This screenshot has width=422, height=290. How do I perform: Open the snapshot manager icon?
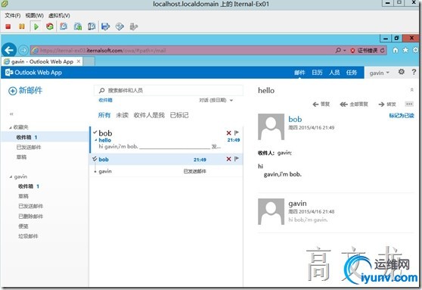click(x=92, y=27)
